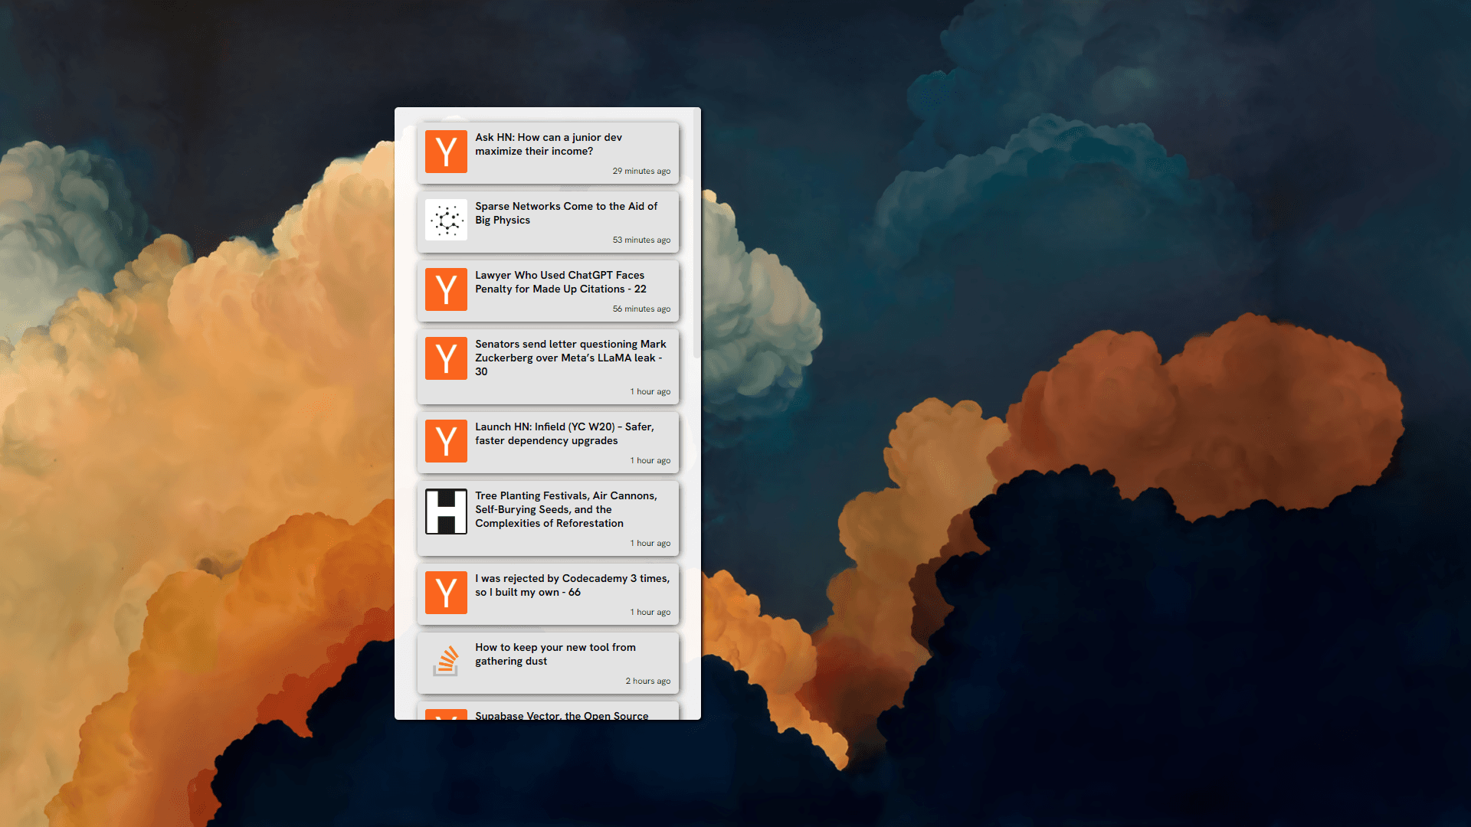Click Y icon beside Zuckerberg LLaMA story
The height and width of the screenshot is (827, 1471).
click(x=446, y=358)
